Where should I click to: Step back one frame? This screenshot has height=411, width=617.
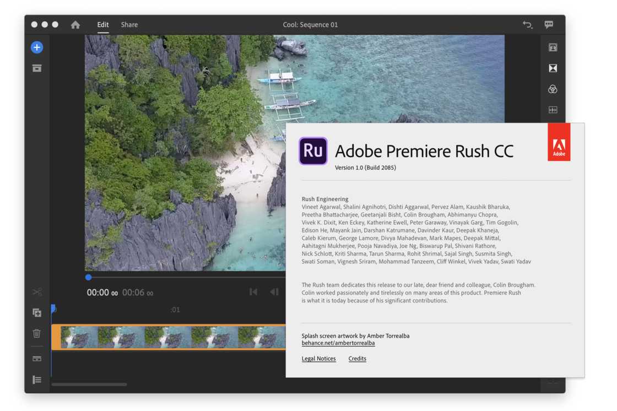274,292
